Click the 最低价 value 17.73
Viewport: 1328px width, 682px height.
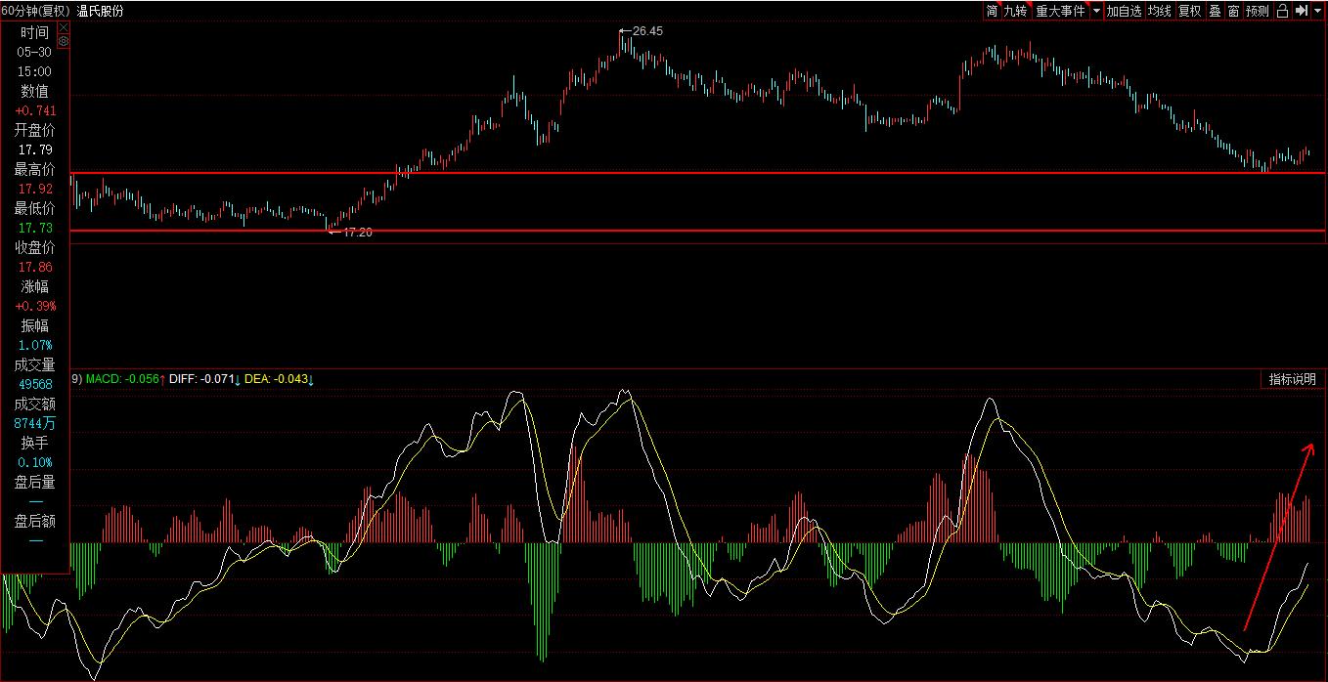coord(34,228)
